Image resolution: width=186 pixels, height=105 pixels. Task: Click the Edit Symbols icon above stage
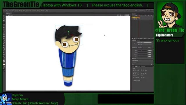point(120,15)
